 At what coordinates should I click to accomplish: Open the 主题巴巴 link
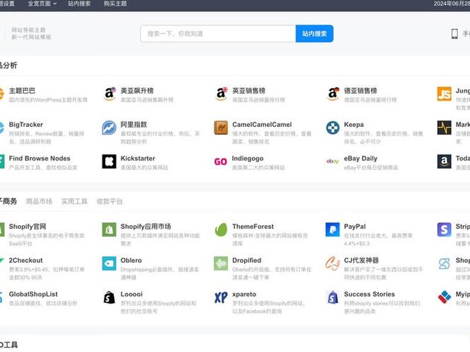[22, 91]
